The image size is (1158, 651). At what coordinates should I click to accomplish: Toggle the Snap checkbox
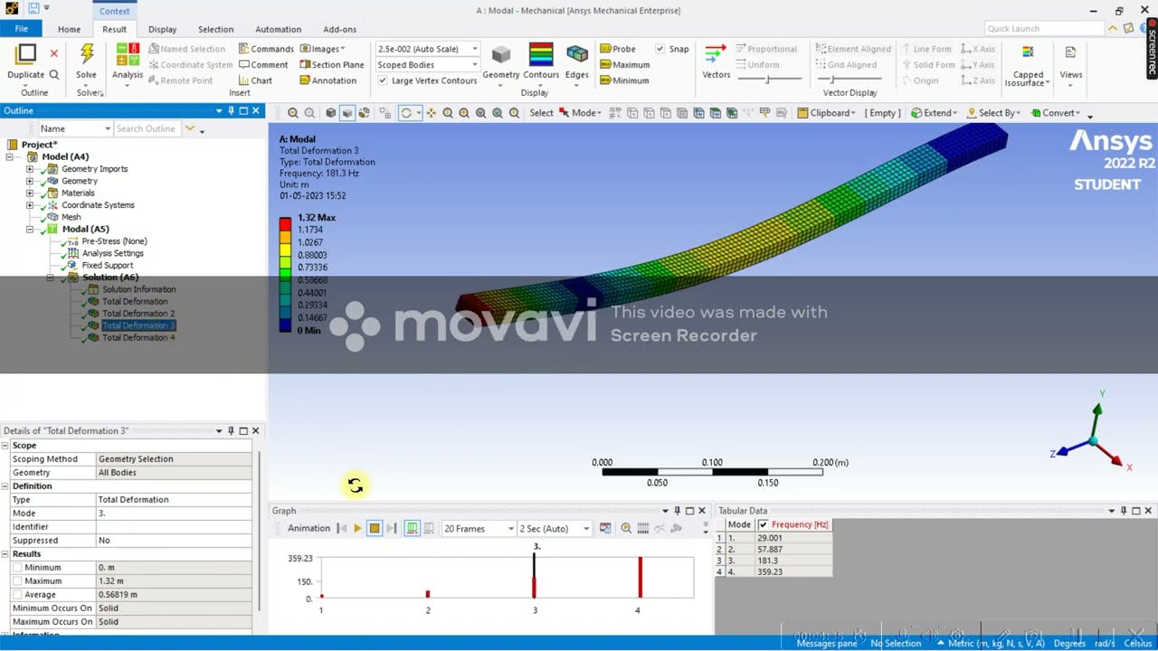click(x=660, y=49)
